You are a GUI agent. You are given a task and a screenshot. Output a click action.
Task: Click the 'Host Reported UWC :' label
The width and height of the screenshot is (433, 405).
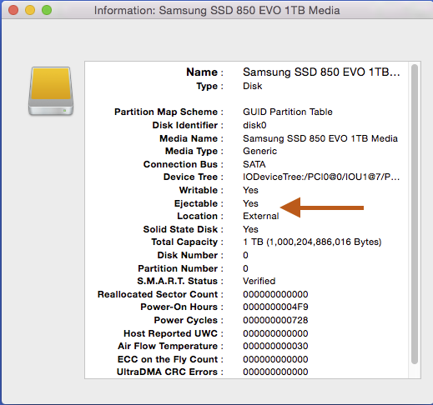[174, 333]
